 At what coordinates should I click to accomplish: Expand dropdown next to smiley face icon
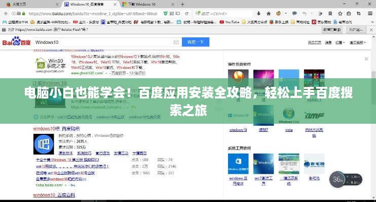286,14
